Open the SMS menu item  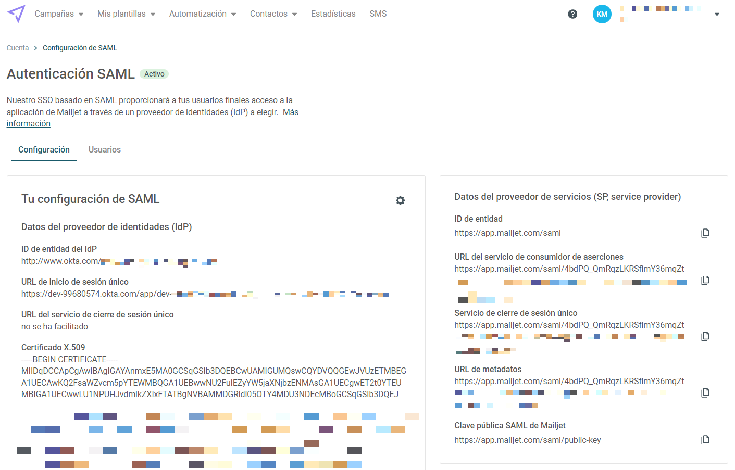378,14
